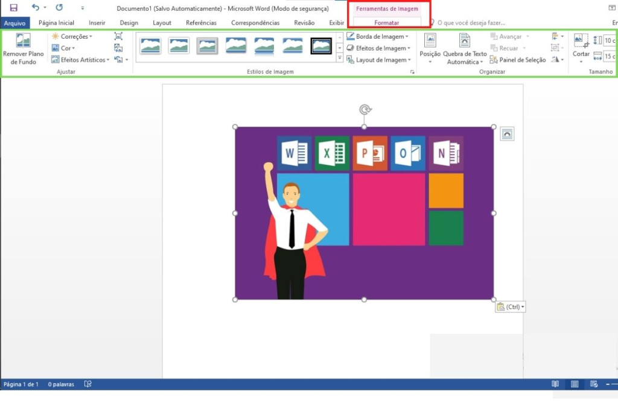This screenshot has height=412, width=618.
Task: Click the proofing icon in the status bar
Action: click(88, 384)
